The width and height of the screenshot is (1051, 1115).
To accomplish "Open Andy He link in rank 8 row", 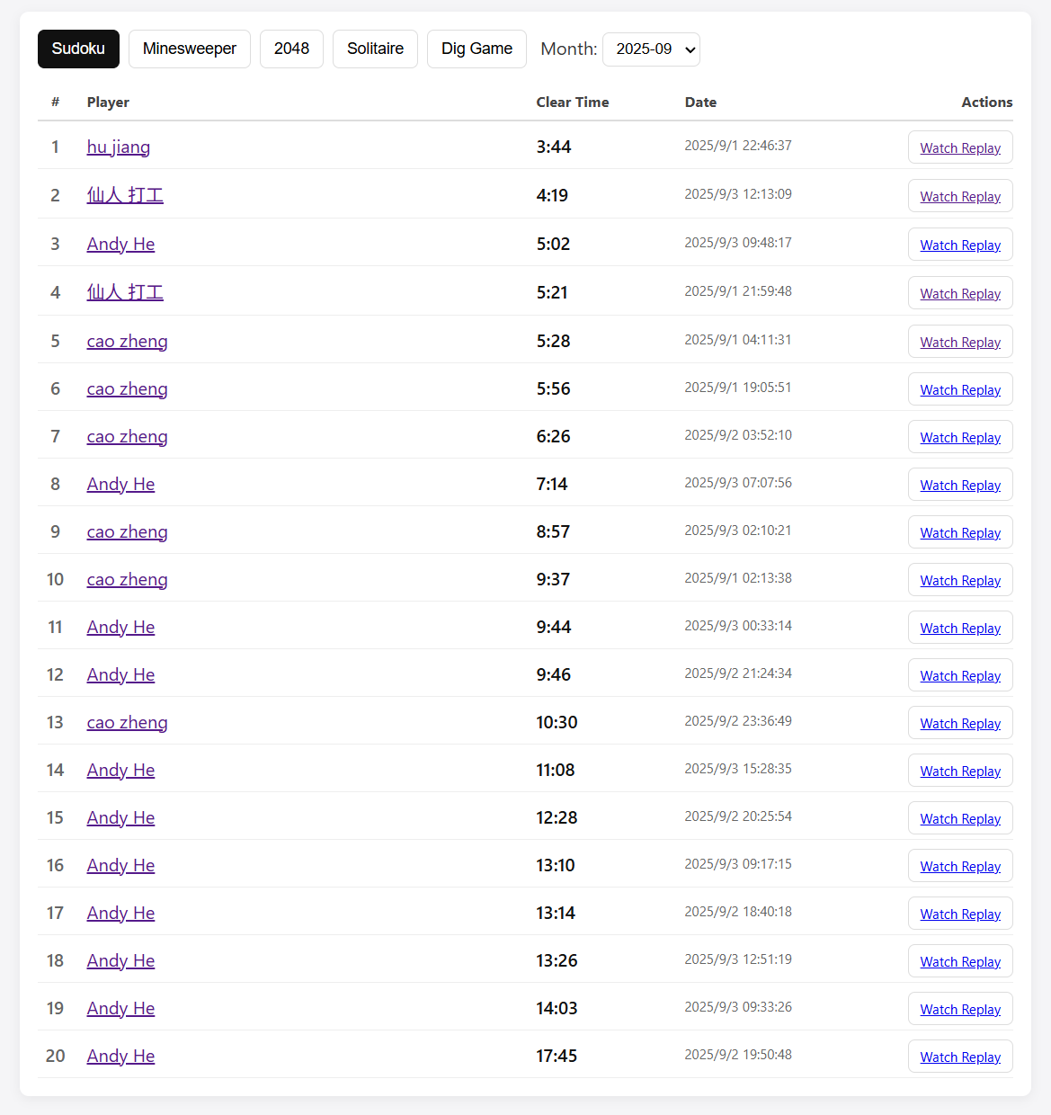I will (x=121, y=484).
